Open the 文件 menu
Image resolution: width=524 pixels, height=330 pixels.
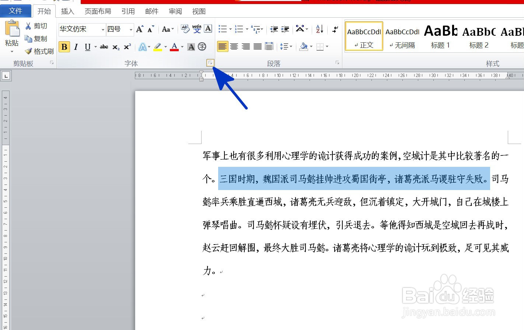16,11
